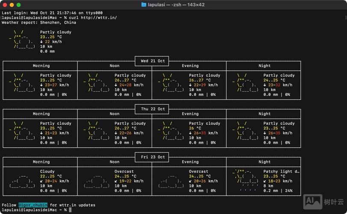Click the cursor at the bottom prompt

tap(70, 210)
